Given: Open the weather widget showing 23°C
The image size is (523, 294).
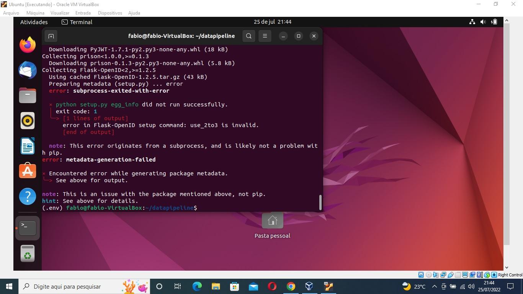Looking at the screenshot, I should click(414, 286).
